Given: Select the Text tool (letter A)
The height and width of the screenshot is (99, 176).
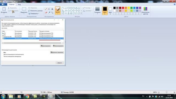Looking at the screenshot, I should (52, 9).
